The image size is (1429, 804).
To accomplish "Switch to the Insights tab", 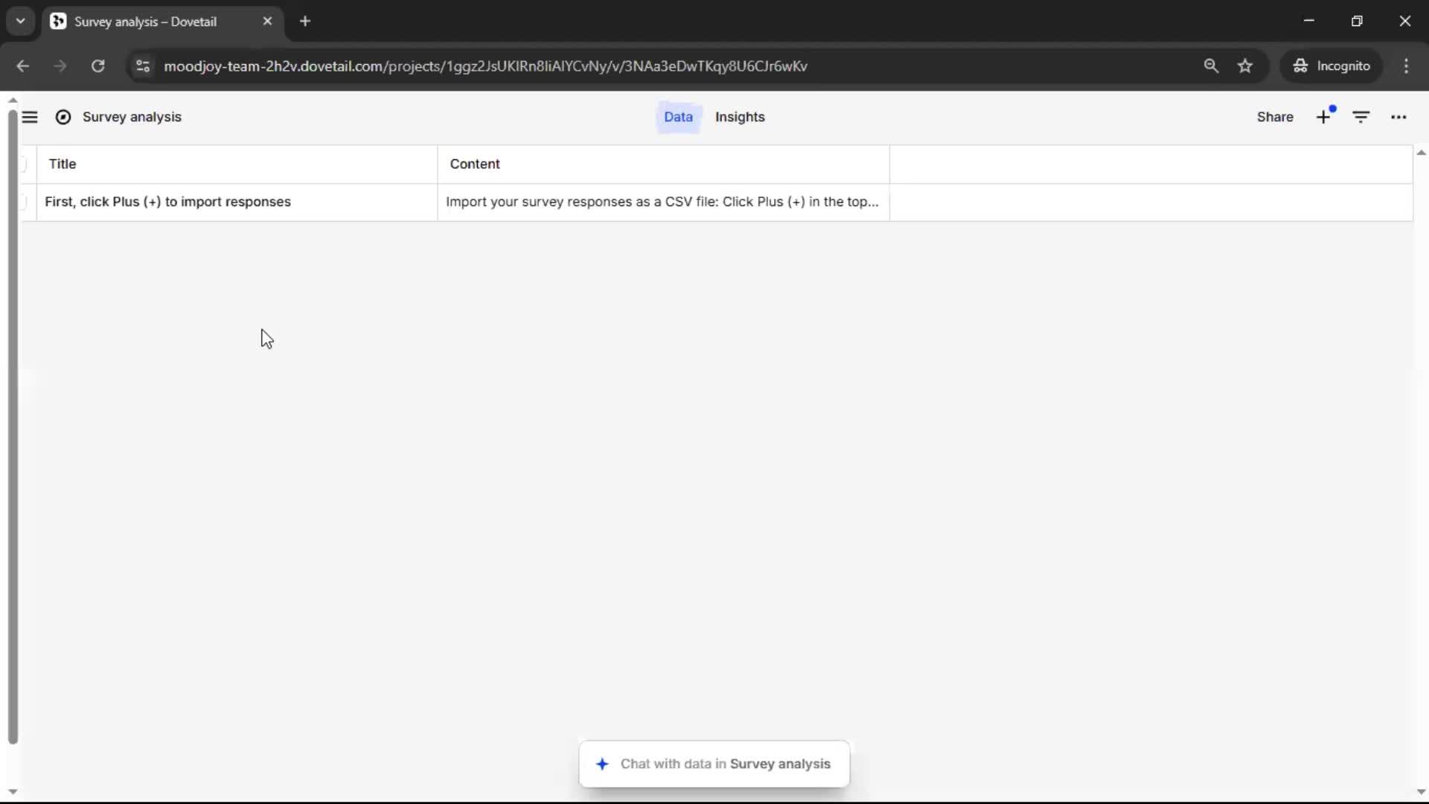I will click(739, 117).
